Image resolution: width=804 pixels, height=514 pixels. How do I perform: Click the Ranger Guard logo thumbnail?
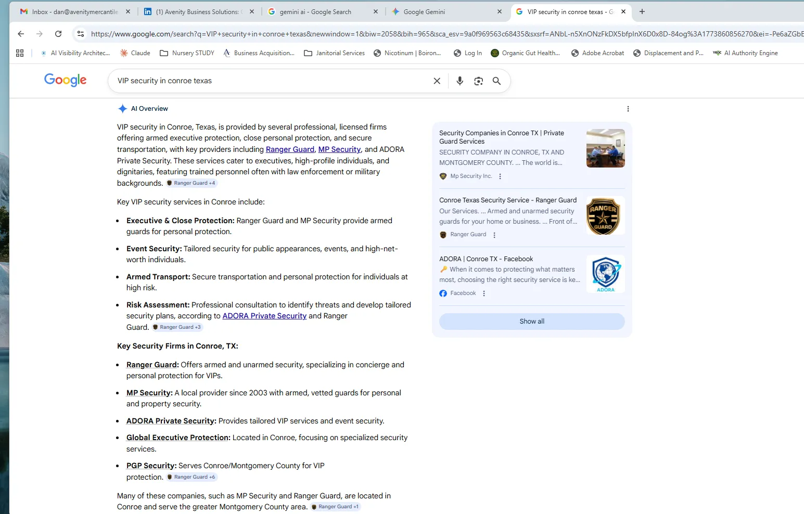point(606,215)
